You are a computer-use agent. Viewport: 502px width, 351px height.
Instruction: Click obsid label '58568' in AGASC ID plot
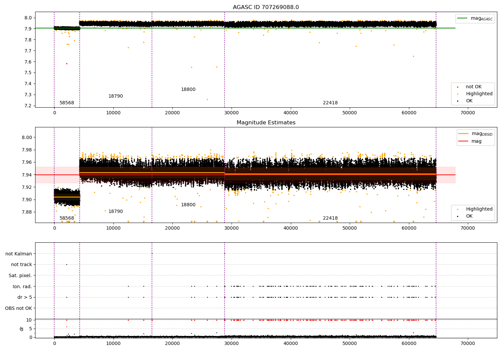point(67,103)
